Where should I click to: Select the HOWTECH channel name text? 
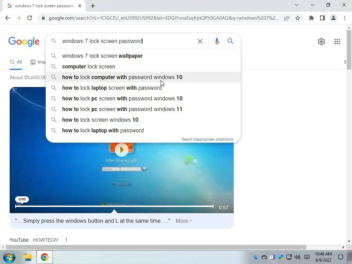click(45, 240)
